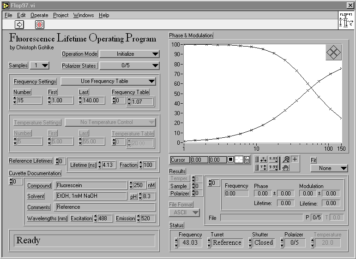The height and width of the screenshot is (259, 356).
Task: Select the graph pan hand tool
Action: point(286,167)
